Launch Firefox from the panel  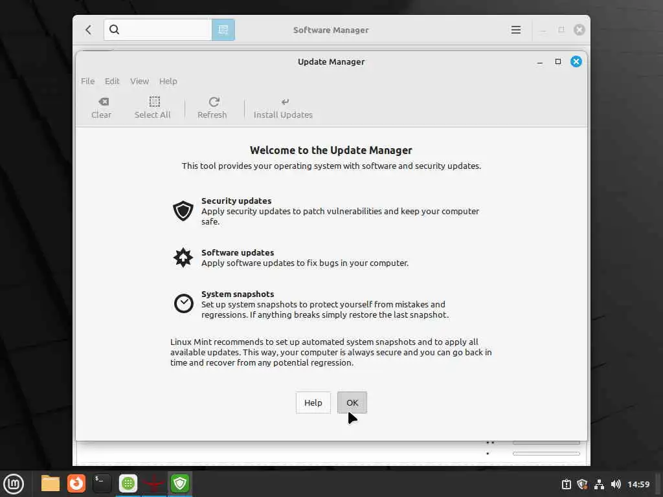[x=76, y=483]
